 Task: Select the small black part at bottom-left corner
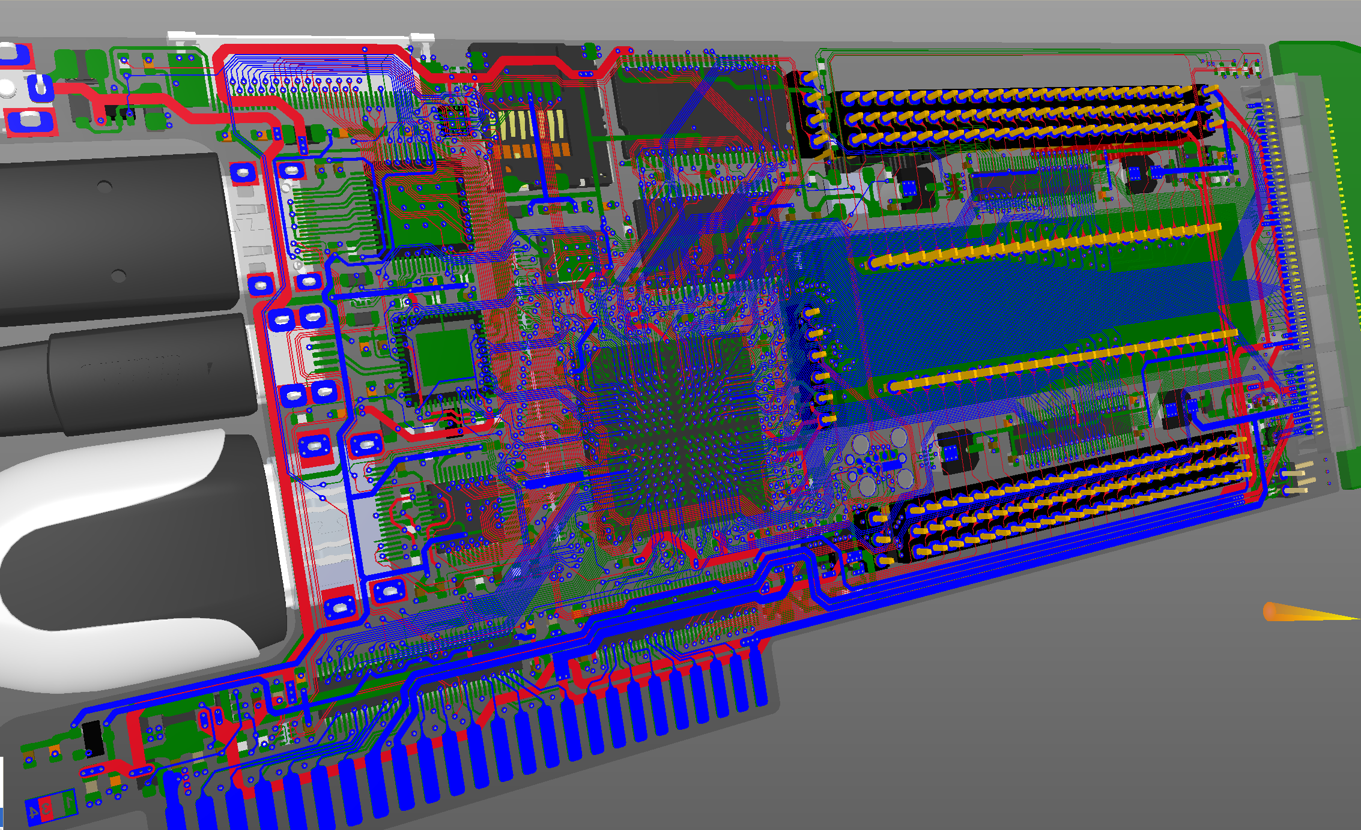(x=92, y=738)
